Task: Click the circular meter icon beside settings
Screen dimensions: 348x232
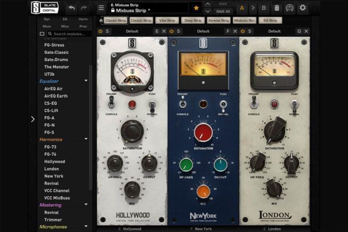Action: [x=289, y=8]
